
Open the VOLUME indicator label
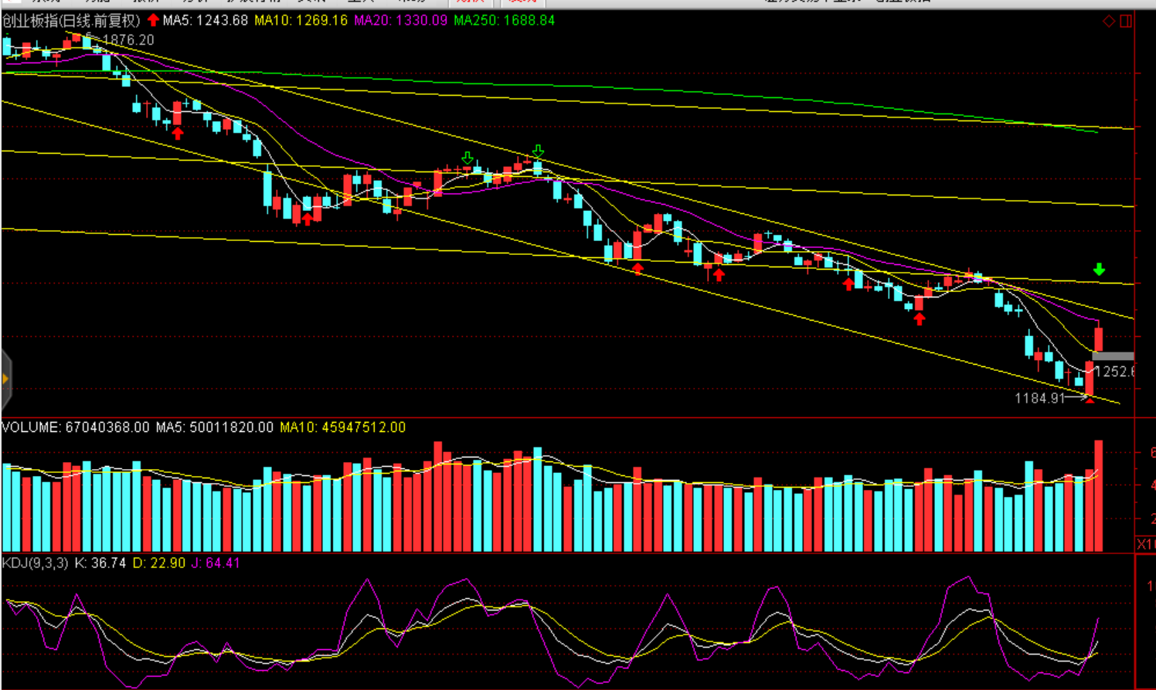[x=75, y=427]
